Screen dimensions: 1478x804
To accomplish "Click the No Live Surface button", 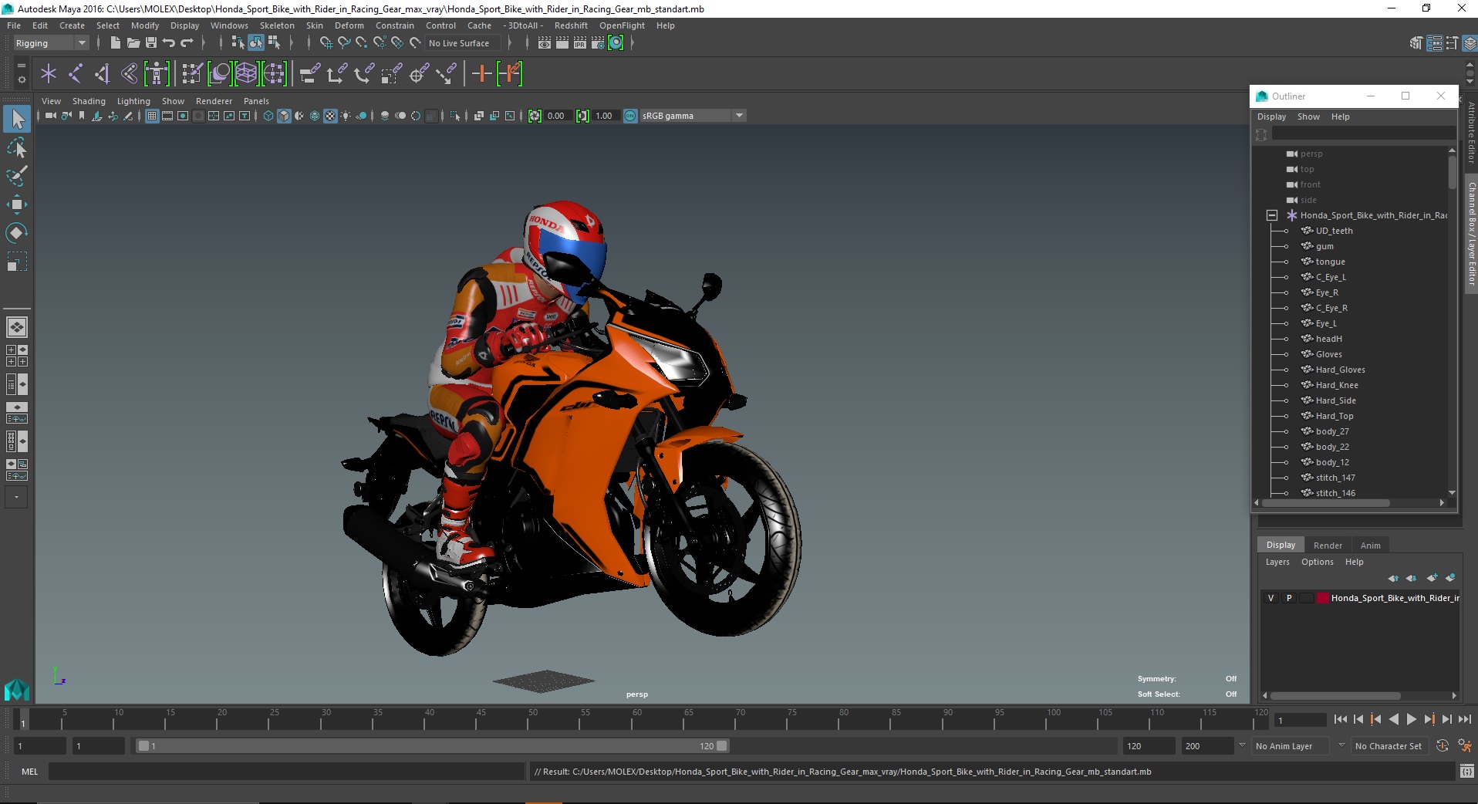I will tap(459, 43).
